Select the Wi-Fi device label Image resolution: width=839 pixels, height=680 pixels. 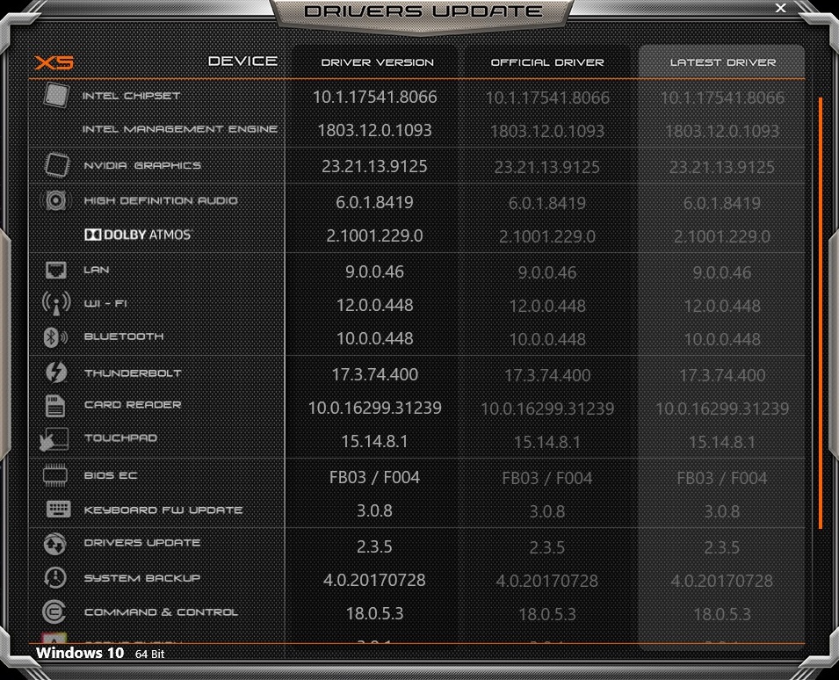pyautogui.click(x=105, y=303)
